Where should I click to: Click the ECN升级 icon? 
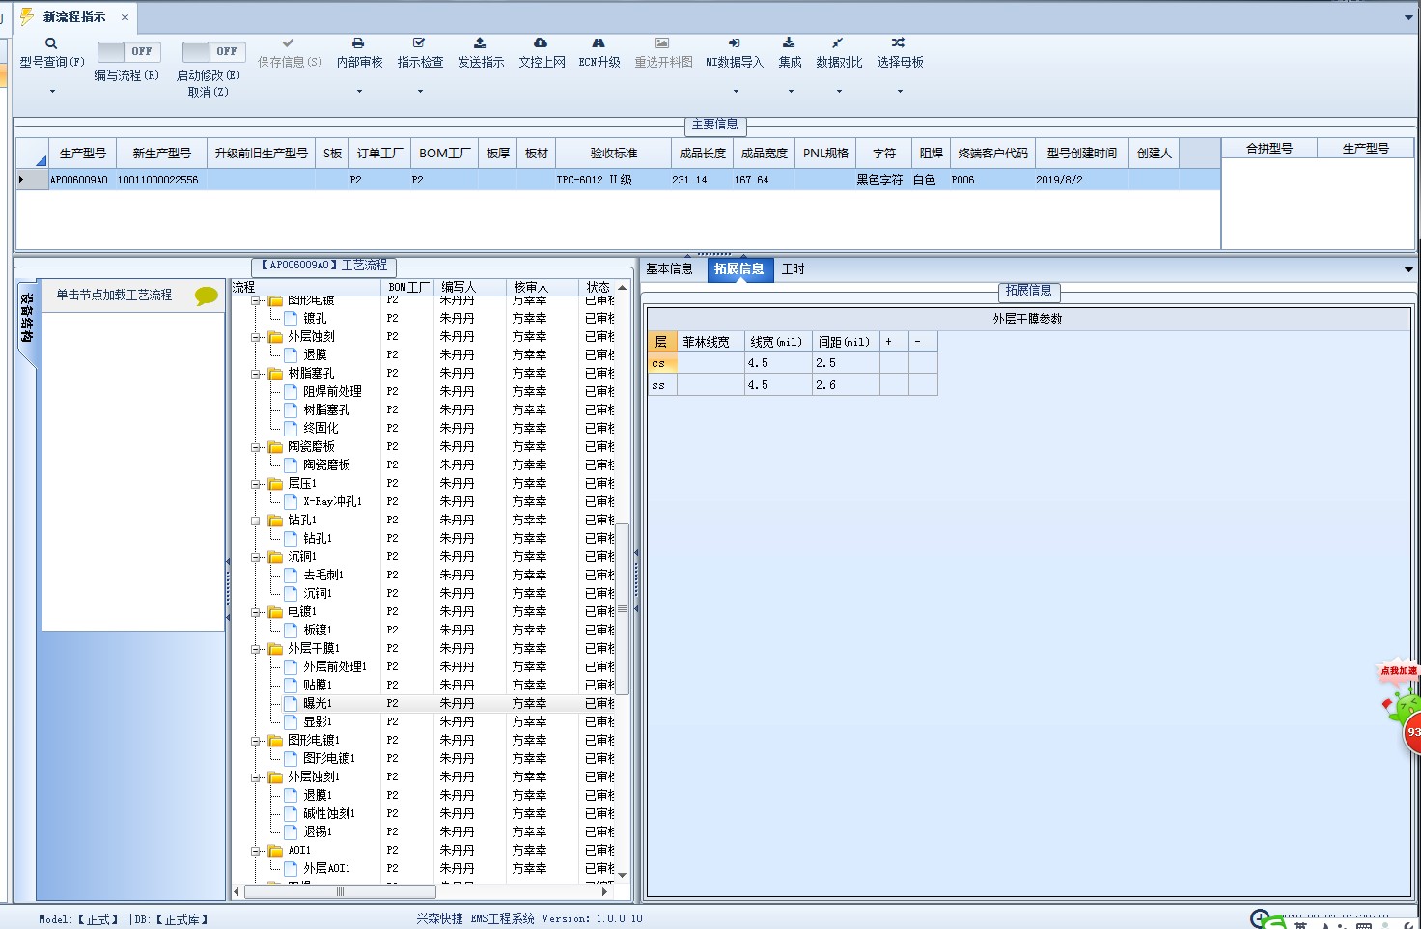point(599,43)
